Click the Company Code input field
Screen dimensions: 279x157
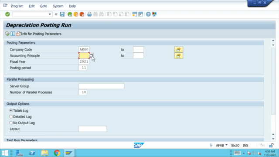point(84,49)
